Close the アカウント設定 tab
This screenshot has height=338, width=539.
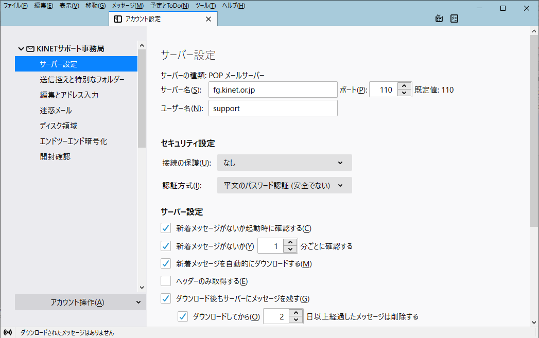click(x=208, y=19)
